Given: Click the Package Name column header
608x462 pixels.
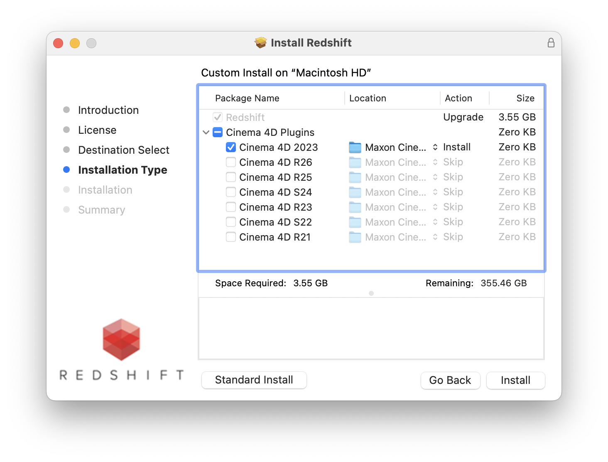Looking at the screenshot, I should tap(247, 98).
